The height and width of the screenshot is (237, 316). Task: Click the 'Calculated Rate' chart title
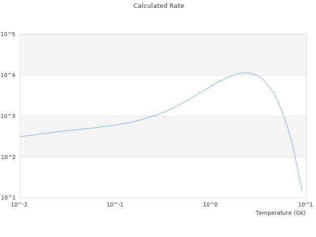(158, 6)
